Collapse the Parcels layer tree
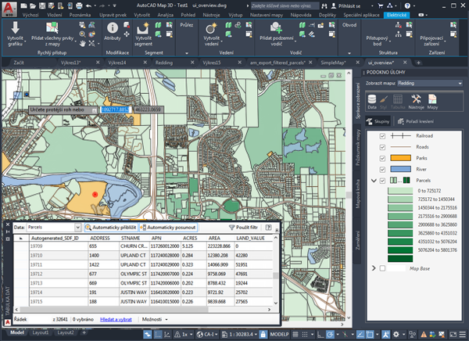 tap(372, 181)
